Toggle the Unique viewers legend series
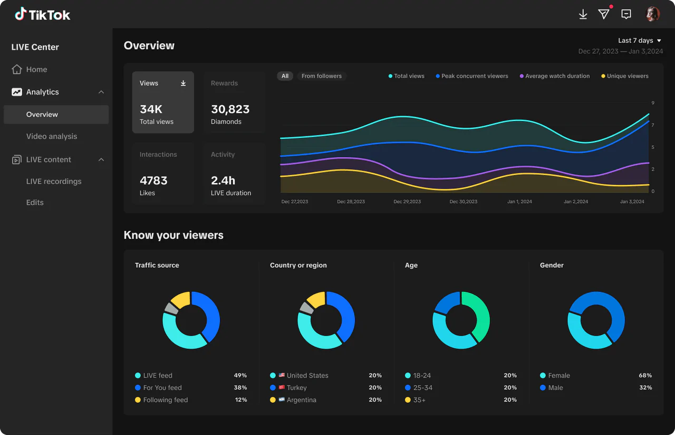The image size is (675, 435). pyautogui.click(x=625, y=76)
